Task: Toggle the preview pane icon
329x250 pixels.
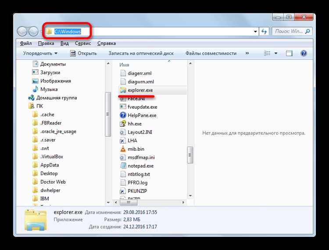Action: coord(289,54)
